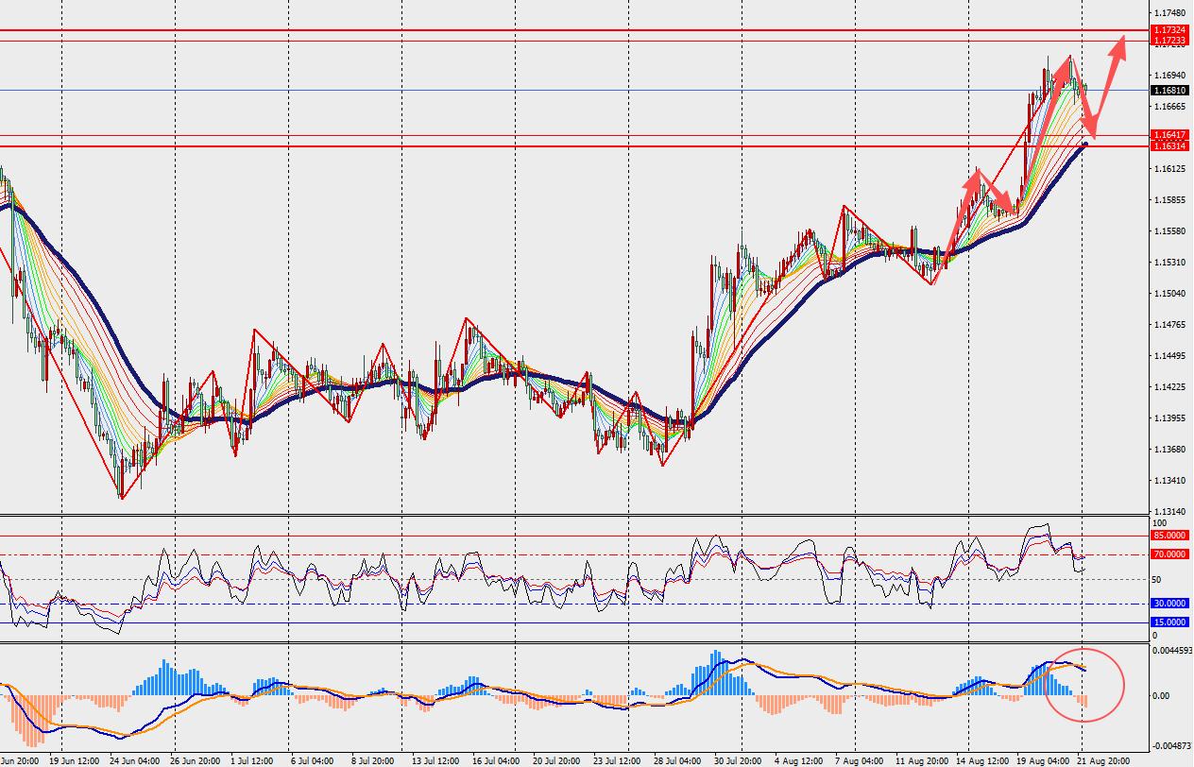Select the zigzag low point near 24 Jun
The height and width of the screenshot is (767, 1194).
click(121, 497)
